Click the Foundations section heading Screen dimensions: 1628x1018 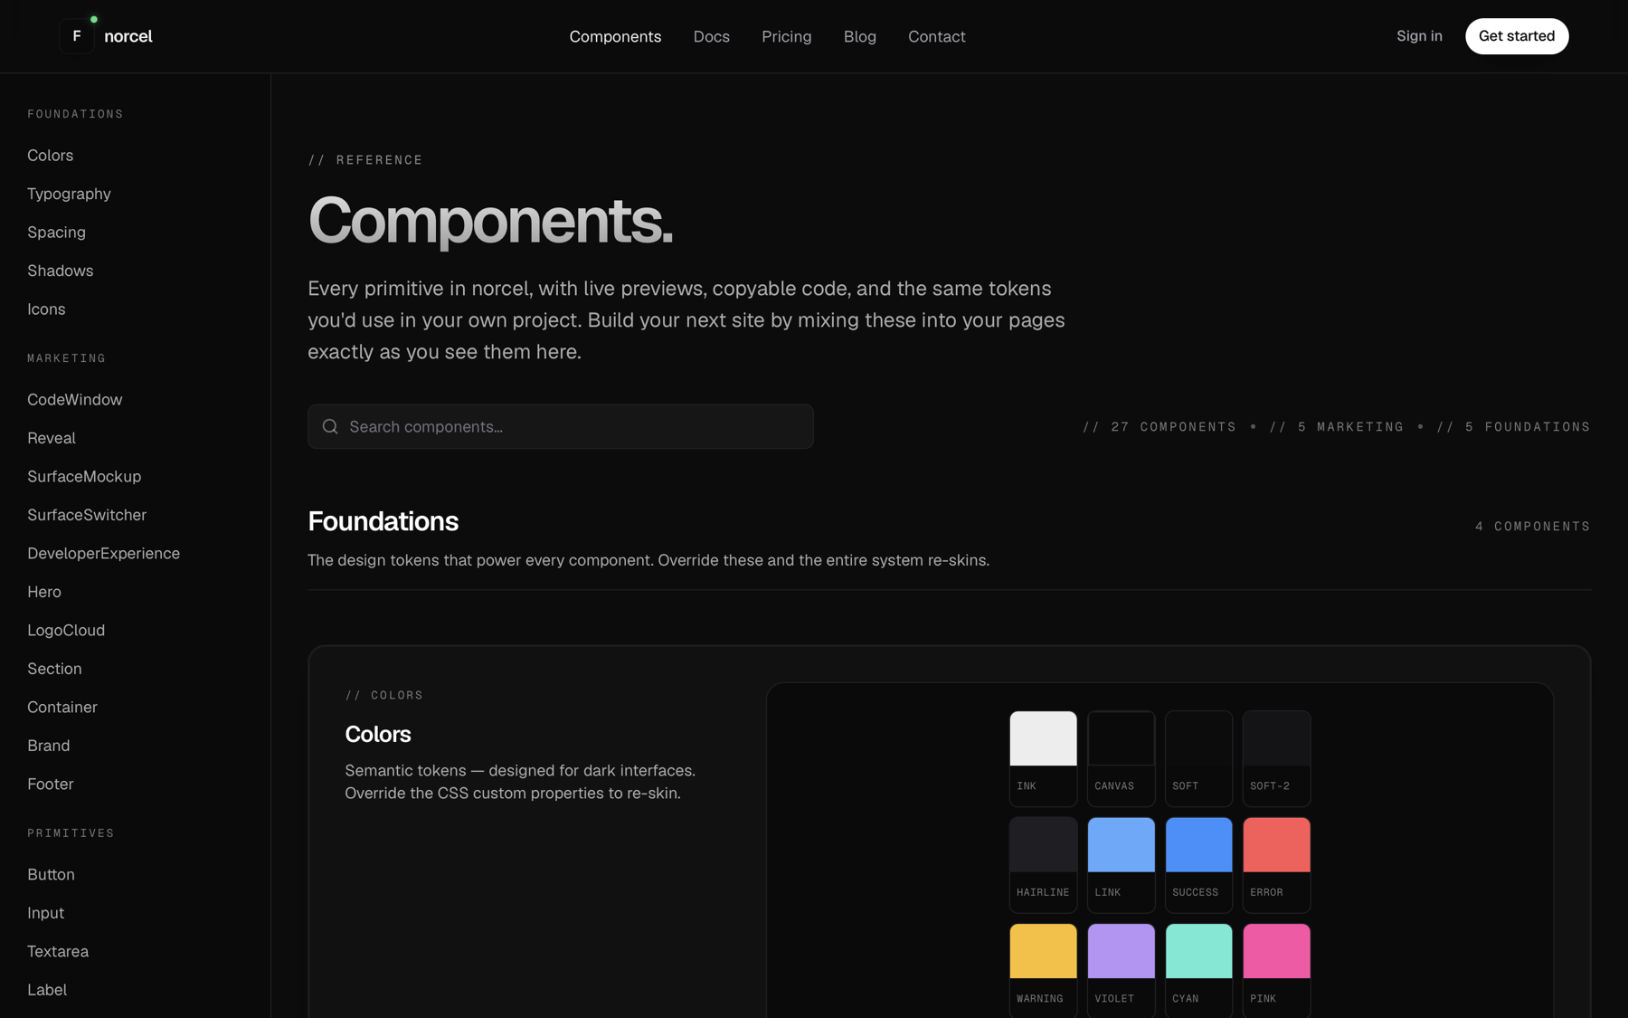(383, 521)
